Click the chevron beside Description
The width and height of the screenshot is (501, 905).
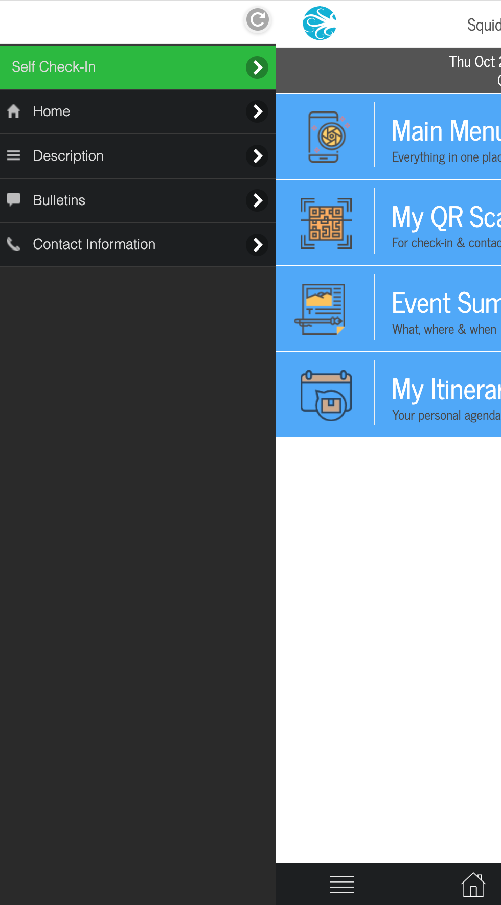(x=257, y=156)
